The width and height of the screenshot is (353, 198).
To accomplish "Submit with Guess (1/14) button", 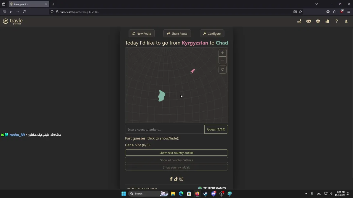I will click(216, 129).
